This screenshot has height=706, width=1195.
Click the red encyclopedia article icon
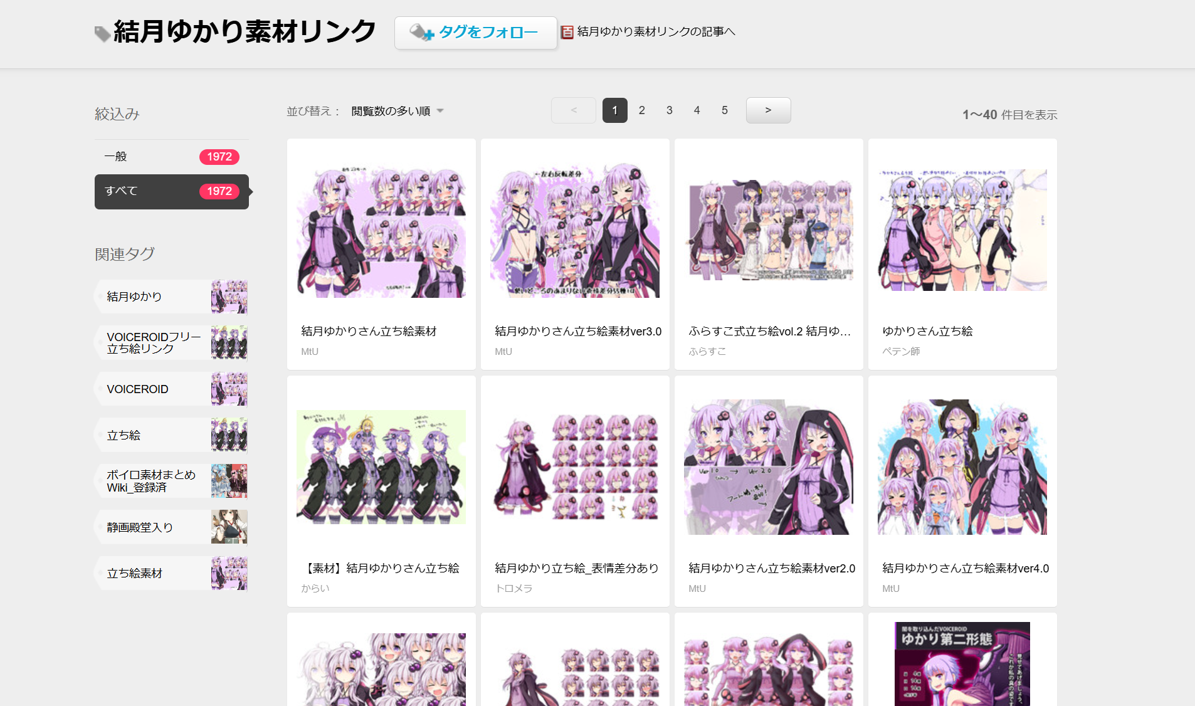(567, 32)
